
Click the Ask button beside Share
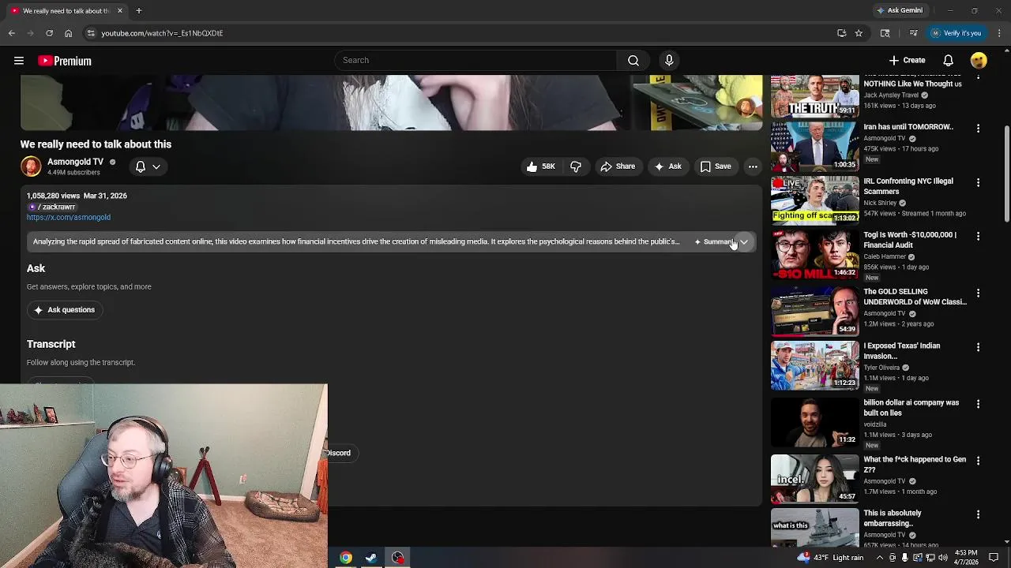coord(667,166)
